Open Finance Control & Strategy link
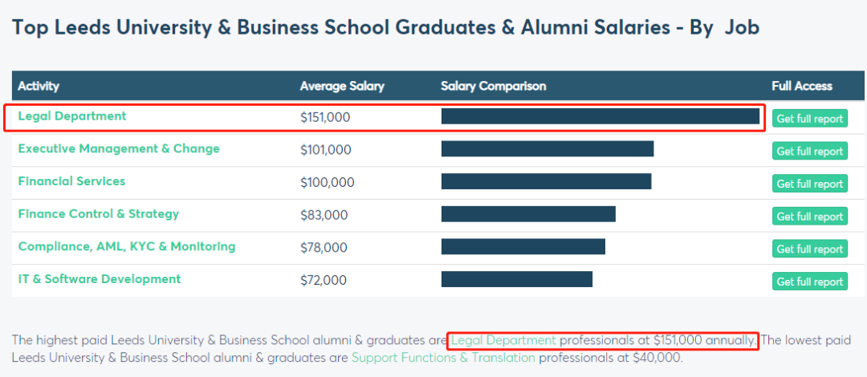The width and height of the screenshot is (867, 377). 99,214
